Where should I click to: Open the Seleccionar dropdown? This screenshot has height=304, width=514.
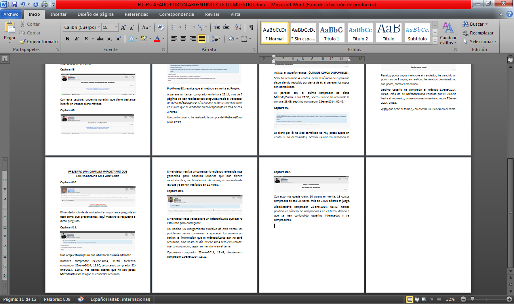(x=479, y=42)
